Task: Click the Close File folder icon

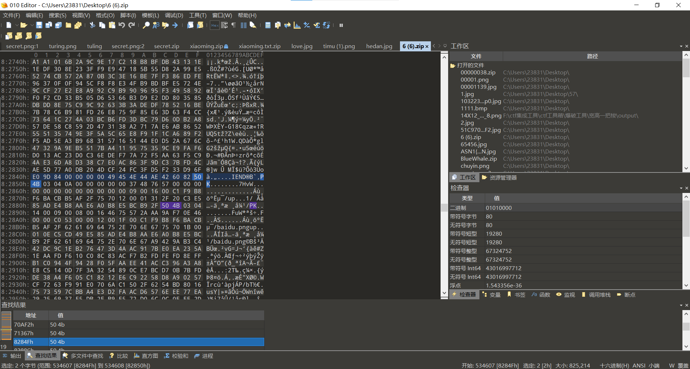Action: (68, 25)
